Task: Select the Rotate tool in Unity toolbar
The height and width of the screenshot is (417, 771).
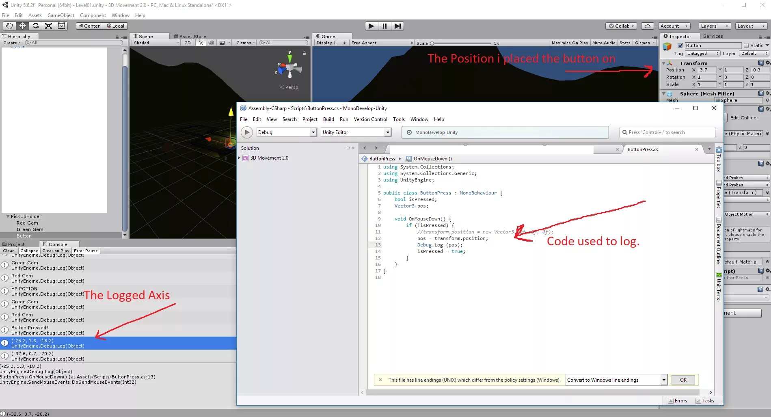Action: (x=35, y=26)
